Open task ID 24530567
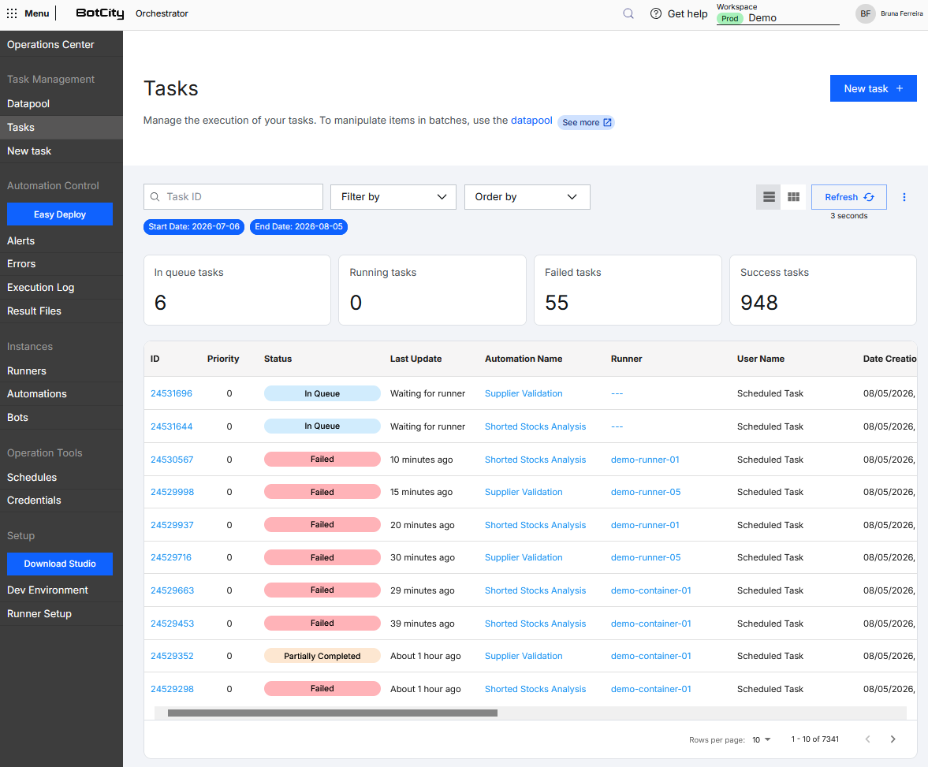This screenshot has width=928, height=767. 172,460
